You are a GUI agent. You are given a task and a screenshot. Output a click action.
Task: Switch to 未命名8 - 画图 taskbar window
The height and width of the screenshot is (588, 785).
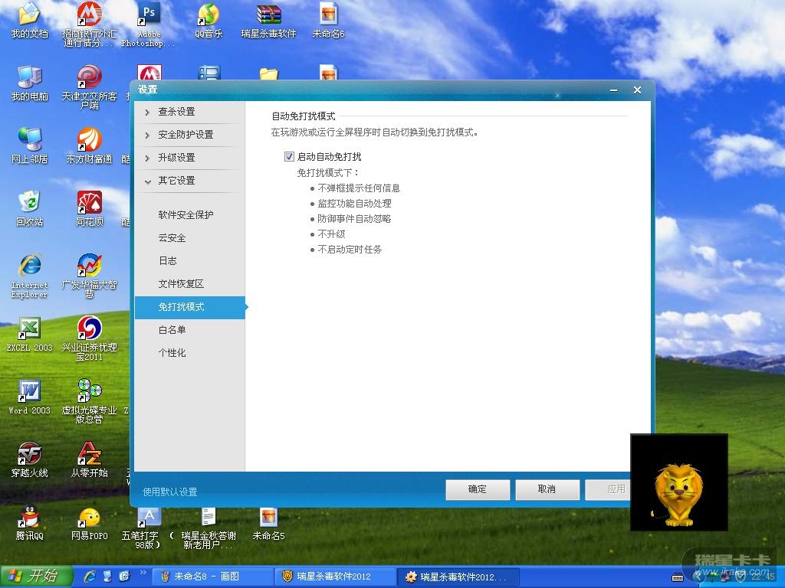[x=212, y=577]
